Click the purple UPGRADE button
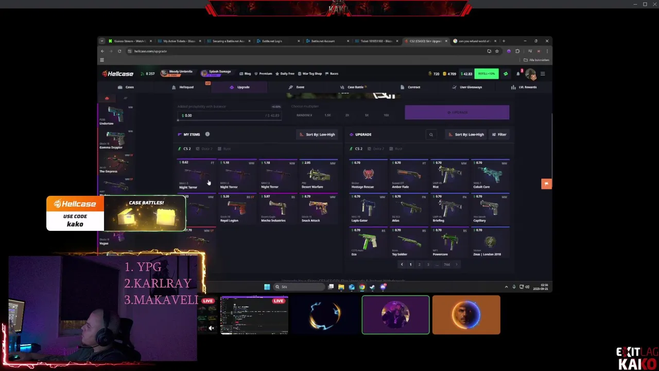Screen dimensions: 659x371 [457, 112]
